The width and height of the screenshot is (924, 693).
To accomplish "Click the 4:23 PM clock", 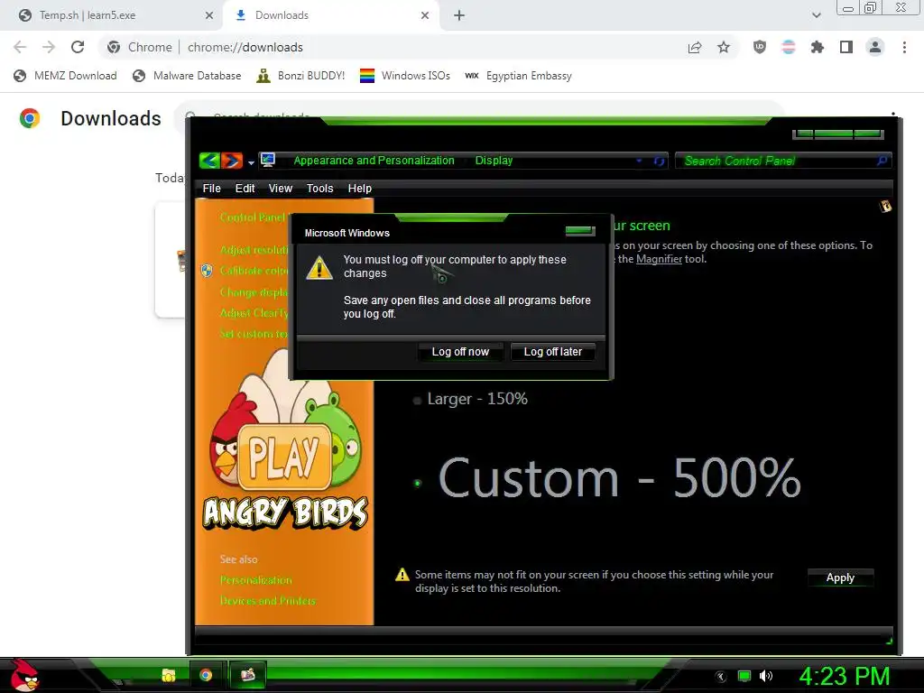I will click(x=844, y=677).
